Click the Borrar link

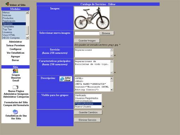[x=15, y=60]
